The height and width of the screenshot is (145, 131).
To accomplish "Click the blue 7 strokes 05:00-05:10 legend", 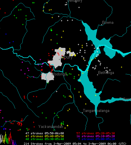I will click(97, 139).
